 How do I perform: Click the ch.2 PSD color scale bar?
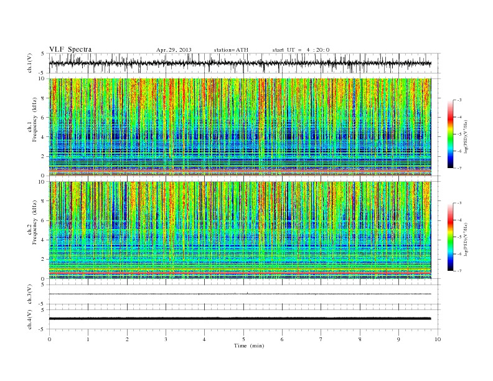tap(451, 237)
